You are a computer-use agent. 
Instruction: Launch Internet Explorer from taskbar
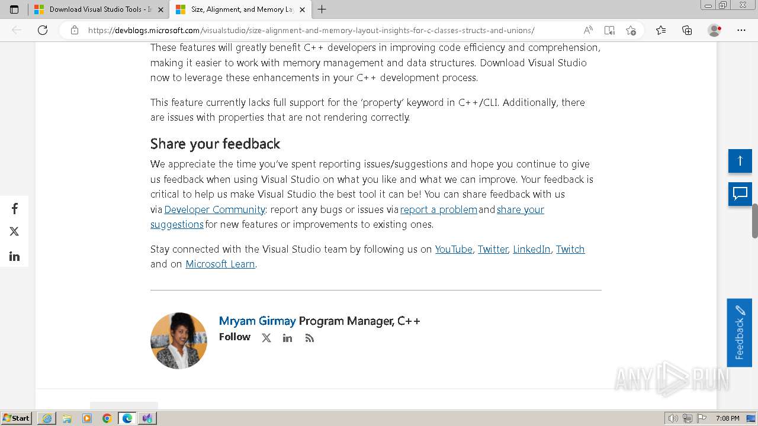coord(47,418)
